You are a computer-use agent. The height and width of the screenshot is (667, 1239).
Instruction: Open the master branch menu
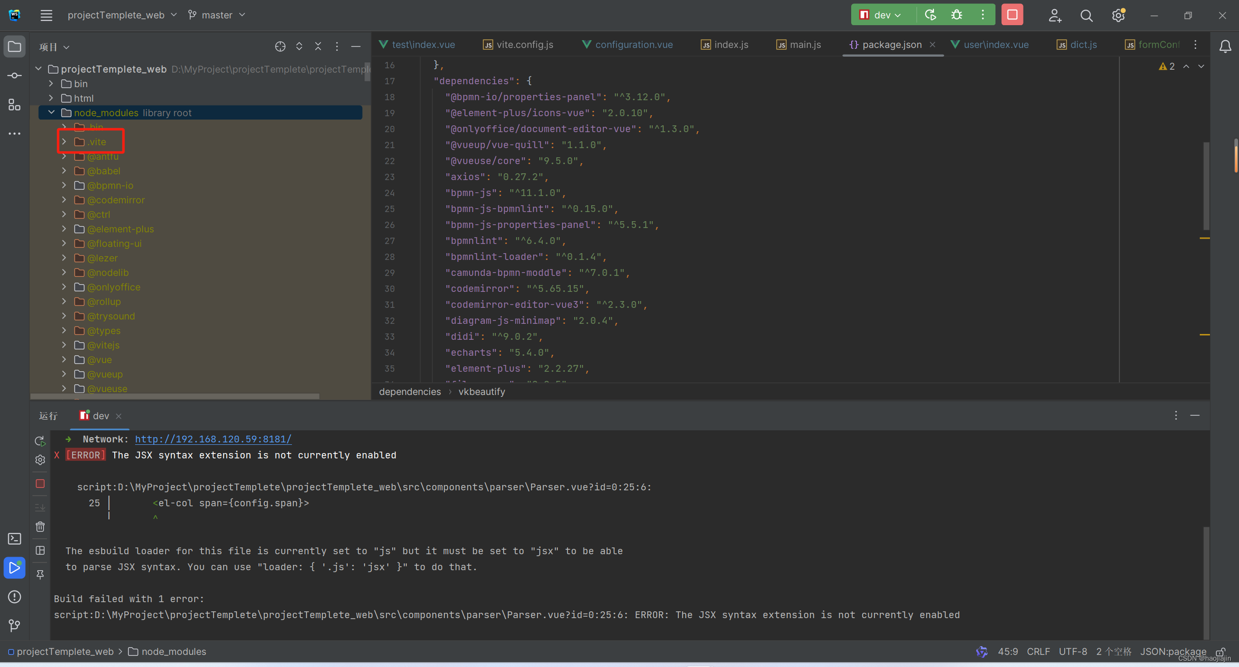(217, 15)
